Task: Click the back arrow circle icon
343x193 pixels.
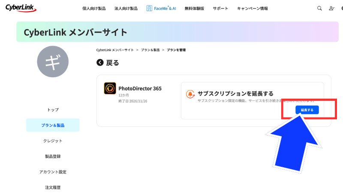Action: click(x=100, y=63)
